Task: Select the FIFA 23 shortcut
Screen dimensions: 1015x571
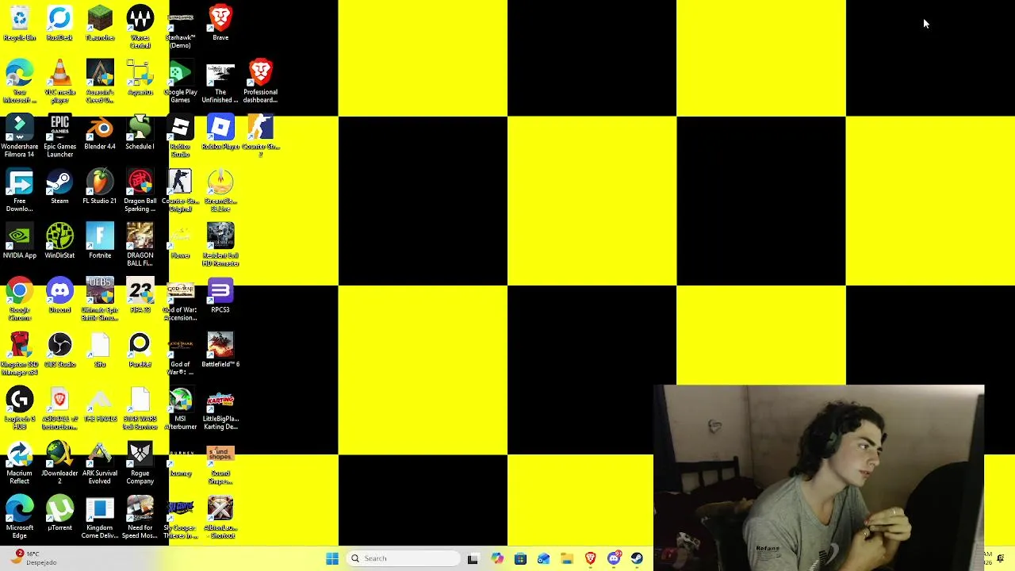Action: click(140, 296)
